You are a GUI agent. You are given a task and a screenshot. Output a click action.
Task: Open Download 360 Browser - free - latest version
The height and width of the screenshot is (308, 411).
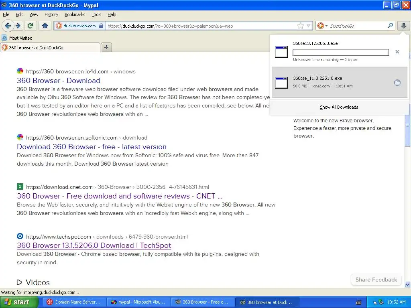click(x=92, y=147)
